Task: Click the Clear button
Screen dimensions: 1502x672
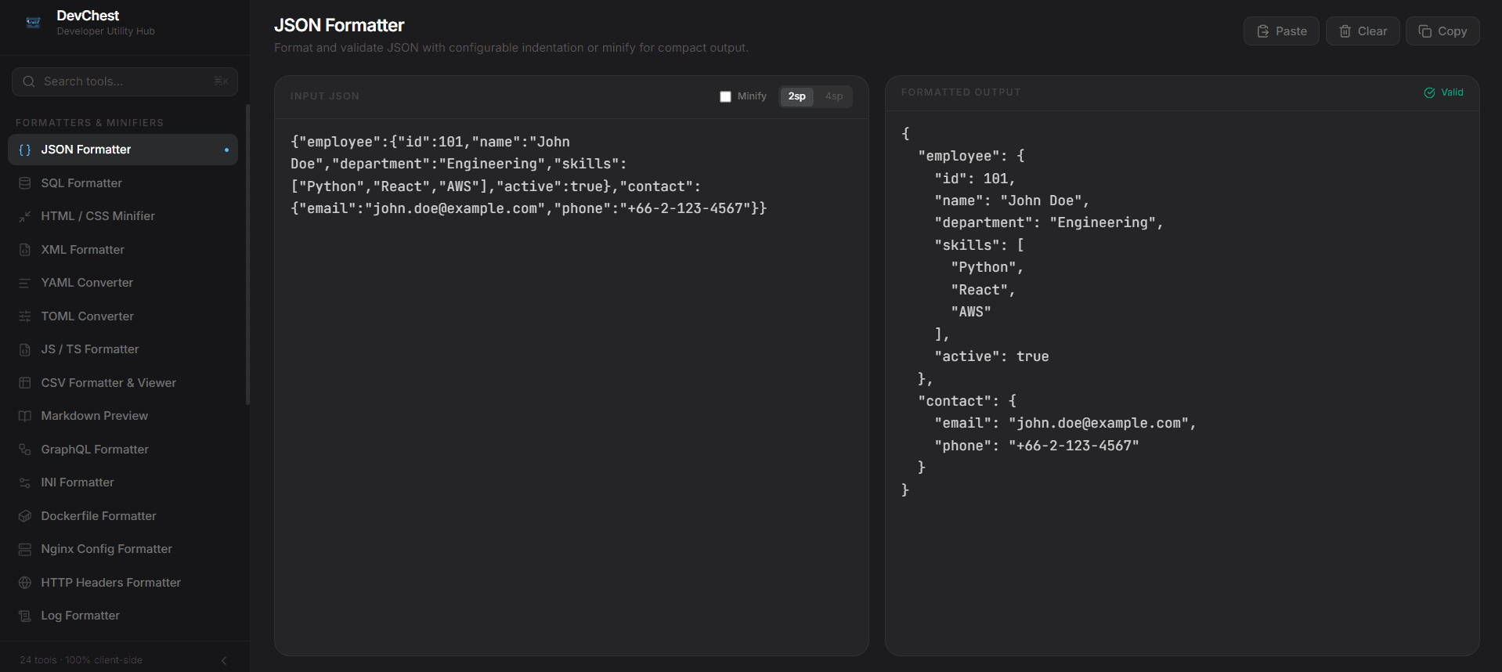Action: (x=1363, y=31)
